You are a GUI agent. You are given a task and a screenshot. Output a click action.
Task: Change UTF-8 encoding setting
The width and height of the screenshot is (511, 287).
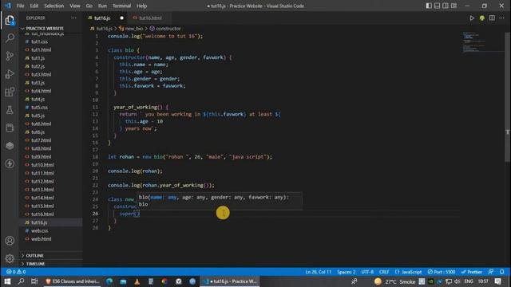367,272
